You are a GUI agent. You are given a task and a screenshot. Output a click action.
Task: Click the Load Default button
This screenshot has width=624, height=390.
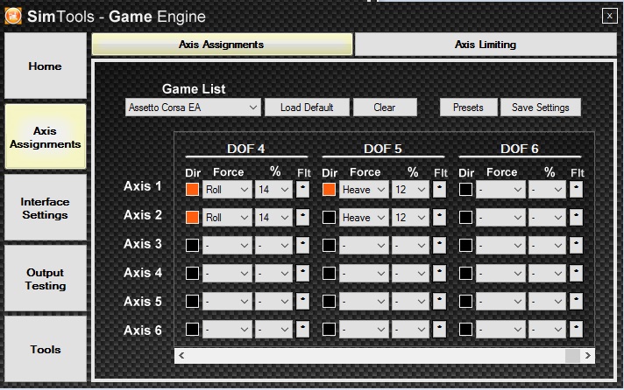click(x=307, y=108)
